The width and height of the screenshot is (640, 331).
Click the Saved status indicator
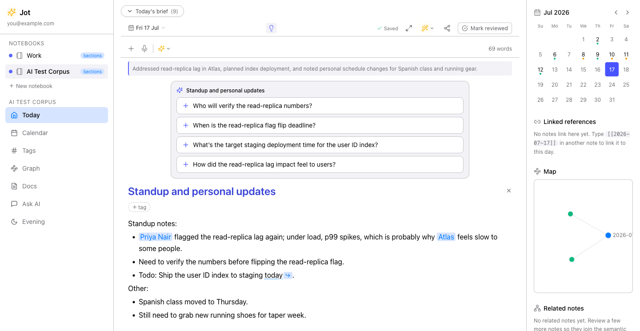click(388, 28)
